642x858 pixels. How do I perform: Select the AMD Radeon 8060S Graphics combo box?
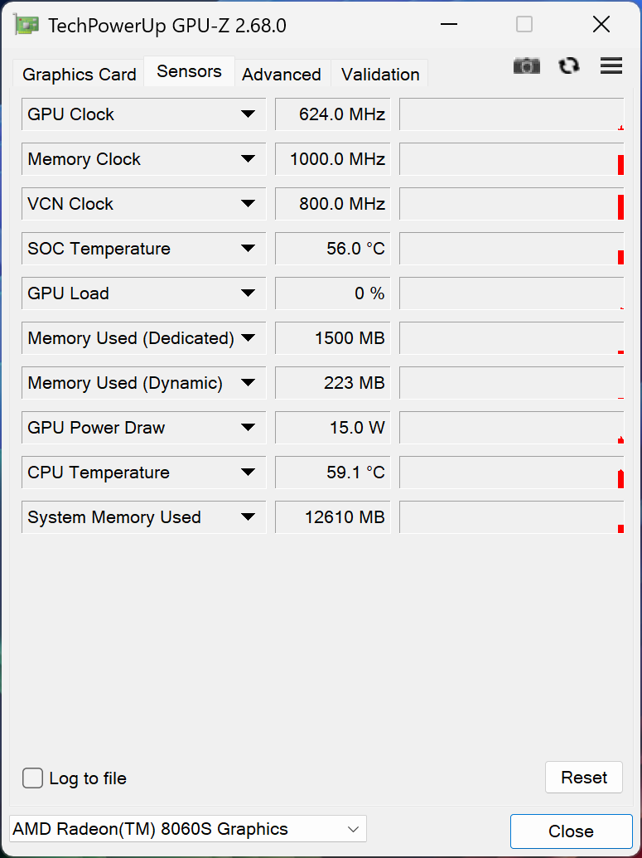(187, 829)
